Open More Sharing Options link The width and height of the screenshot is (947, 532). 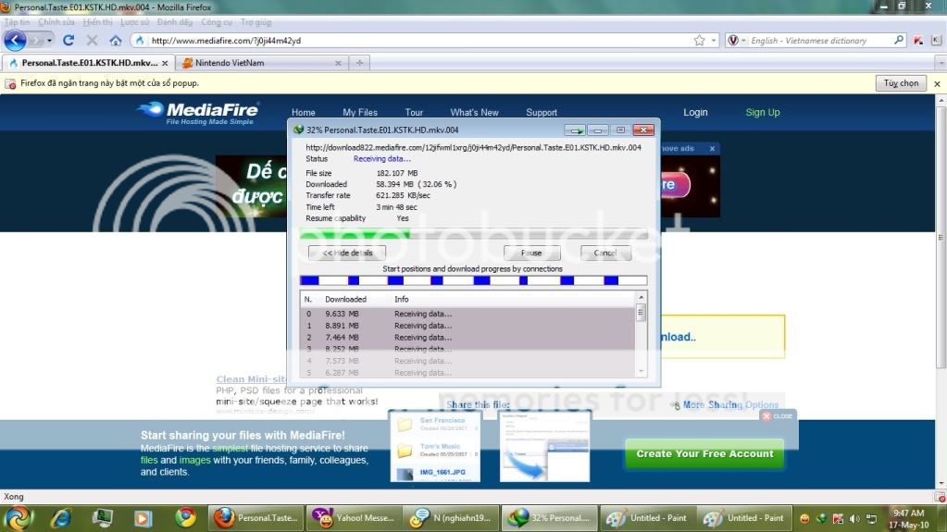730,404
